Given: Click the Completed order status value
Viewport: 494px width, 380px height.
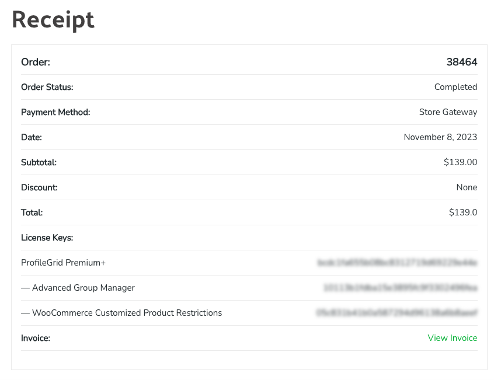Looking at the screenshot, I should (455, 87).
